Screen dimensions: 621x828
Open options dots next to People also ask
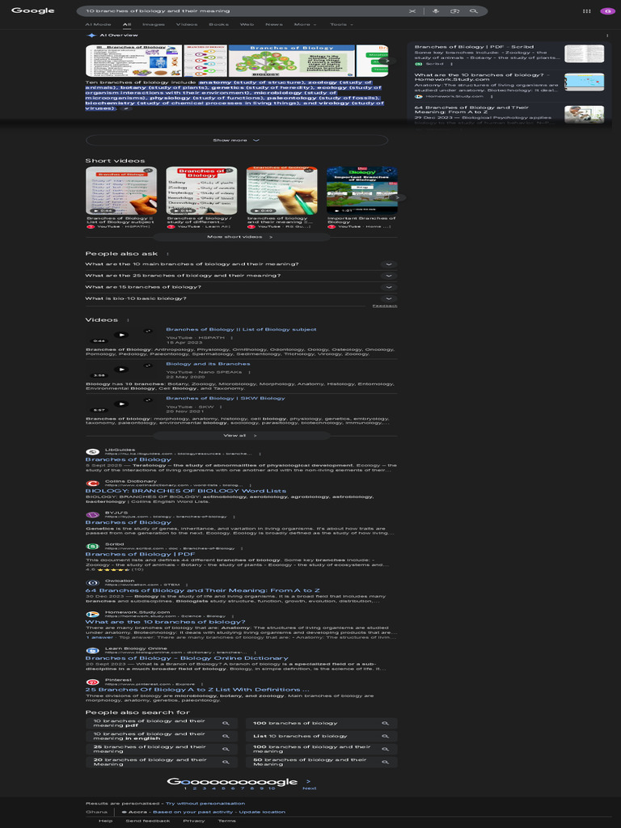pos(167,254)
